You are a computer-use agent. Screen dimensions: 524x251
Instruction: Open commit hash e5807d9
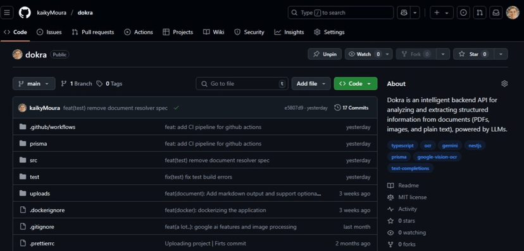click(293, 108)
